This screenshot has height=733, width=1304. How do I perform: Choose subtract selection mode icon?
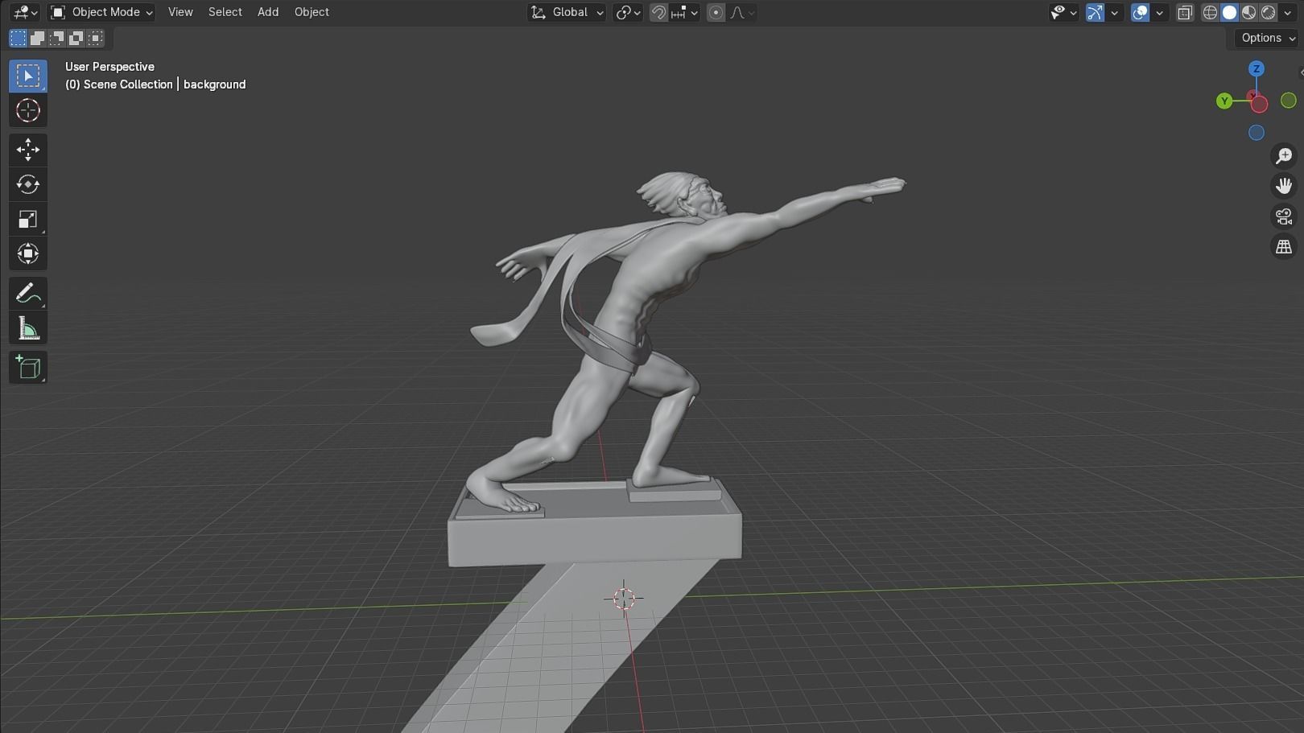coord(56,38)
